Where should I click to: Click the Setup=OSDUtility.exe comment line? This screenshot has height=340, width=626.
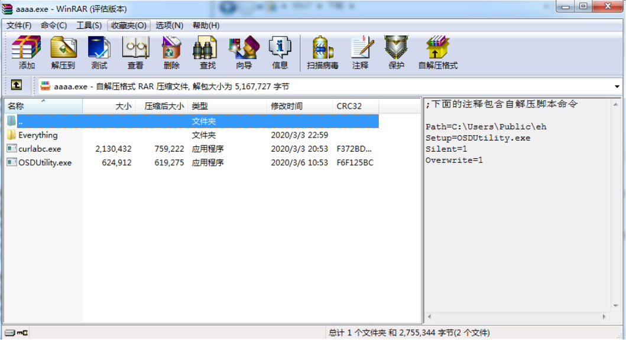click(x=478, y=138)
